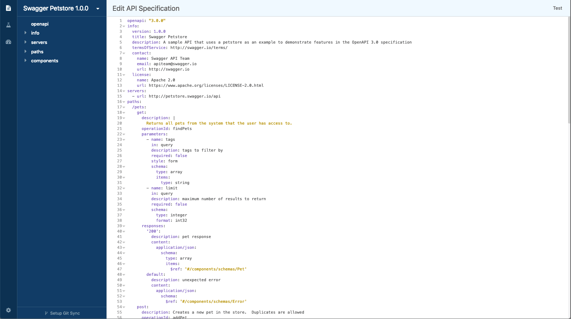
Task: Collapse the license block fold arrow at line 11
Action: click(124, 75)
